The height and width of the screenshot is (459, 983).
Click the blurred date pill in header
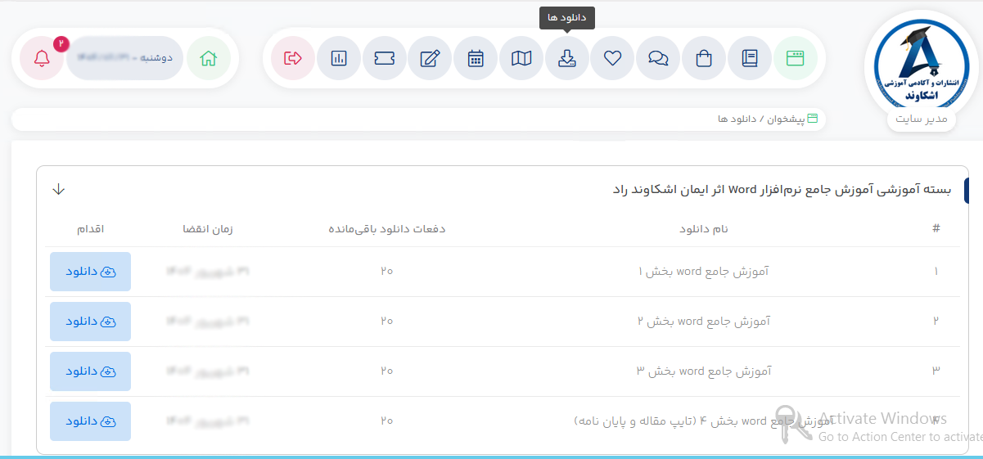(x=124, y=58)
